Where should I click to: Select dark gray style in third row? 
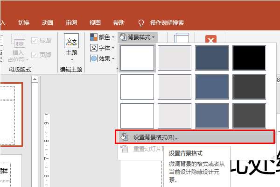pos(249,116)
